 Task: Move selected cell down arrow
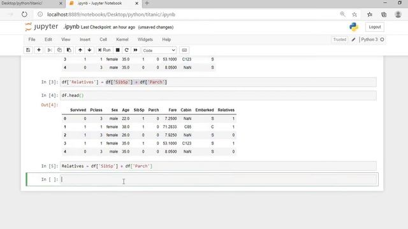point(89,50)
